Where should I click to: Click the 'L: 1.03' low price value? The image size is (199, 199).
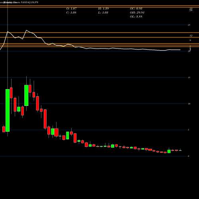(103, 12)
